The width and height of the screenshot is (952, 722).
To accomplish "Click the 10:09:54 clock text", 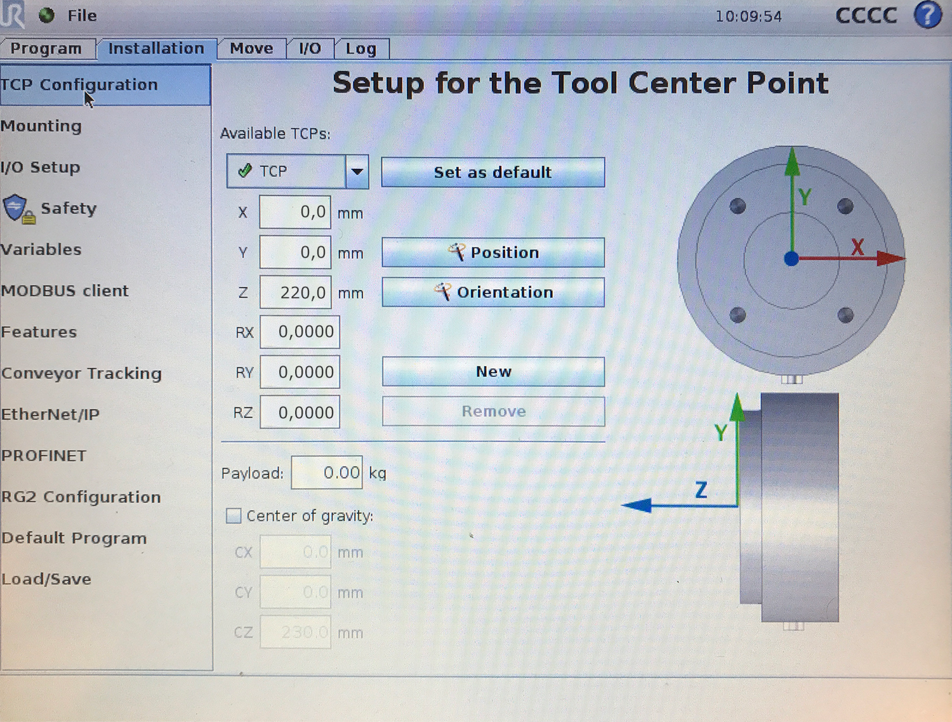I will pos(749,16).
